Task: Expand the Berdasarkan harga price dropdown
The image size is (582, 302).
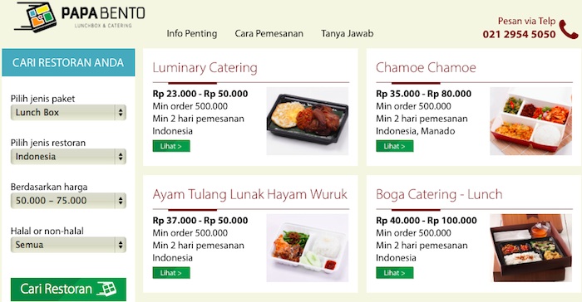Action: [68, 201]
